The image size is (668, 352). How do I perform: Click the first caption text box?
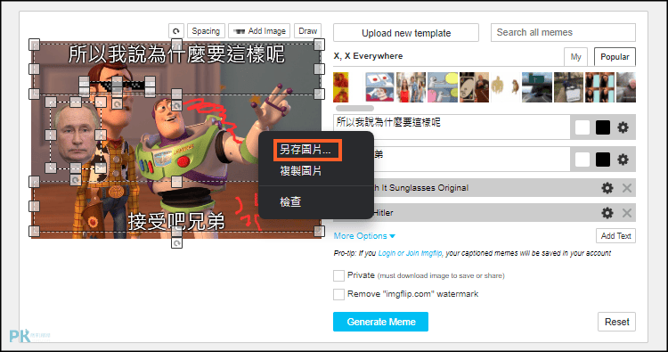[452, 127]
